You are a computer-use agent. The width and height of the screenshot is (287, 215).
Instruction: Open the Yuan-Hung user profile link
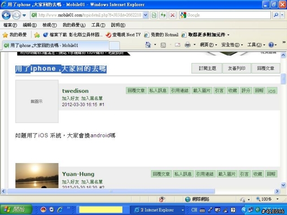click(78, 174)
